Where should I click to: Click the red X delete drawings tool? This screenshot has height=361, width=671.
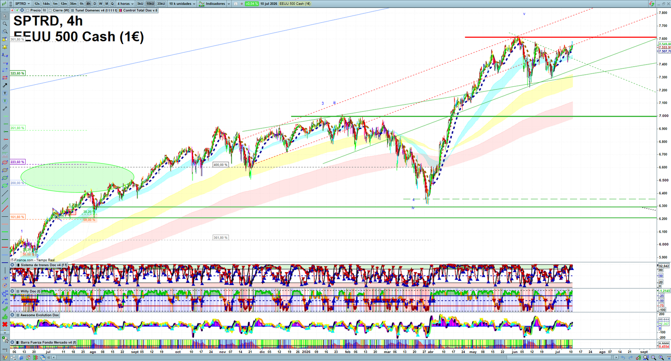pos(5,324)
